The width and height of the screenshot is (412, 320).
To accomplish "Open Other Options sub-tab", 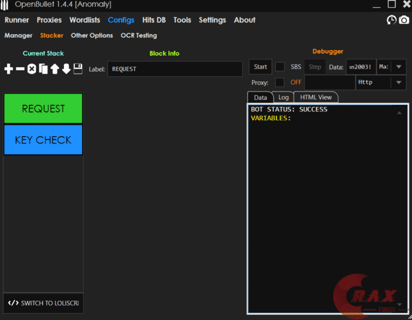I will click(91, 35).
